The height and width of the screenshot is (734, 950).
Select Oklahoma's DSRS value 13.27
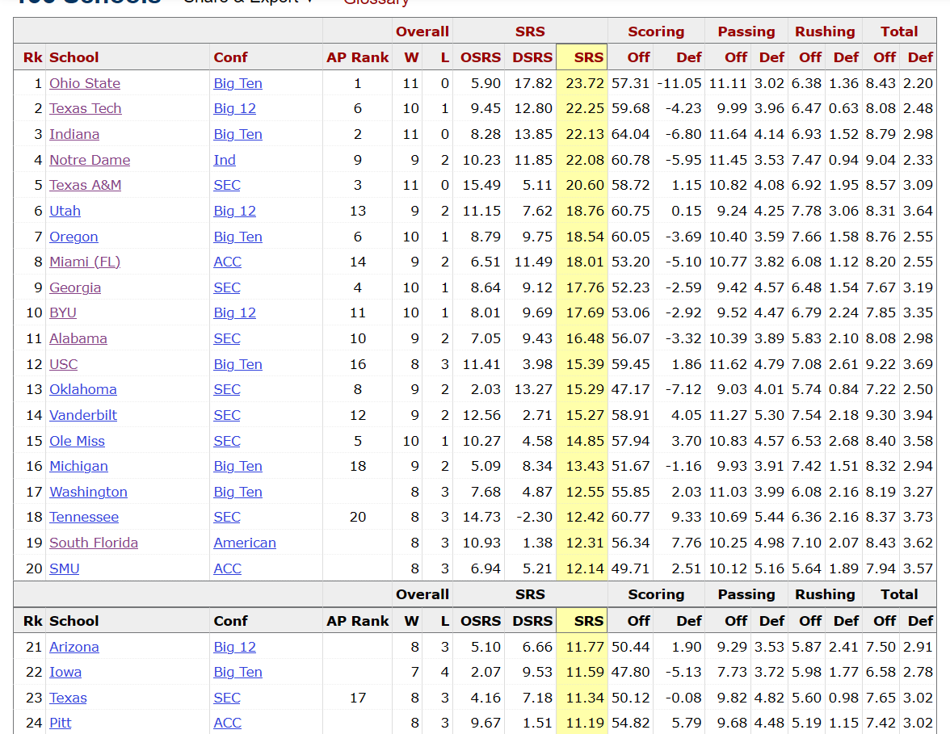(x=533, y=389)
